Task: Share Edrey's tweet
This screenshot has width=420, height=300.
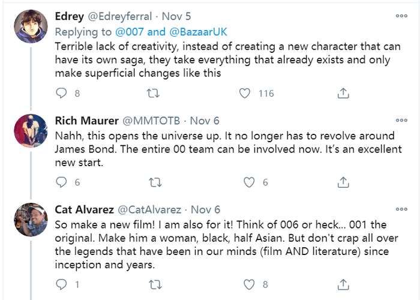Action: pos(343,93)
